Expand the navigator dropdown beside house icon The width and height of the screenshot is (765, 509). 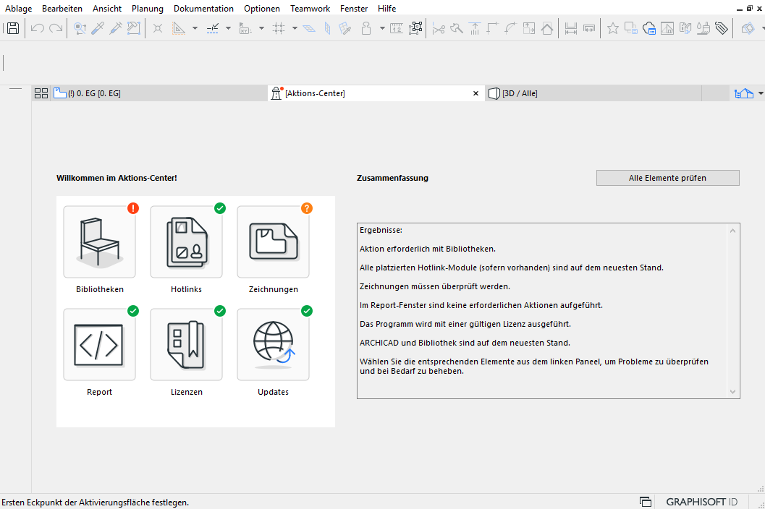pyautogui.click(x=761, y=93)
